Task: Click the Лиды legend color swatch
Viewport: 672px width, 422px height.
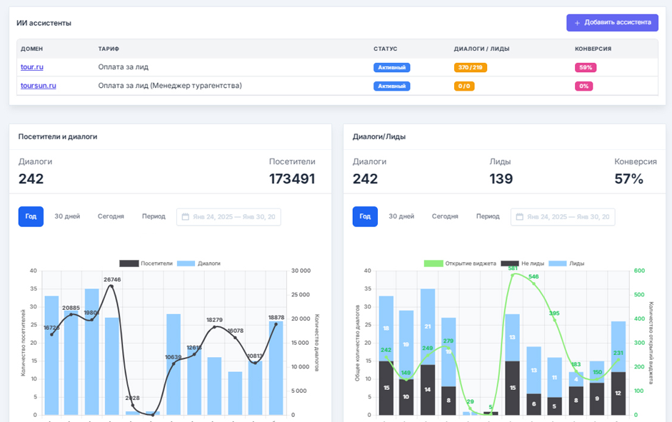Action: click(557, 263)
